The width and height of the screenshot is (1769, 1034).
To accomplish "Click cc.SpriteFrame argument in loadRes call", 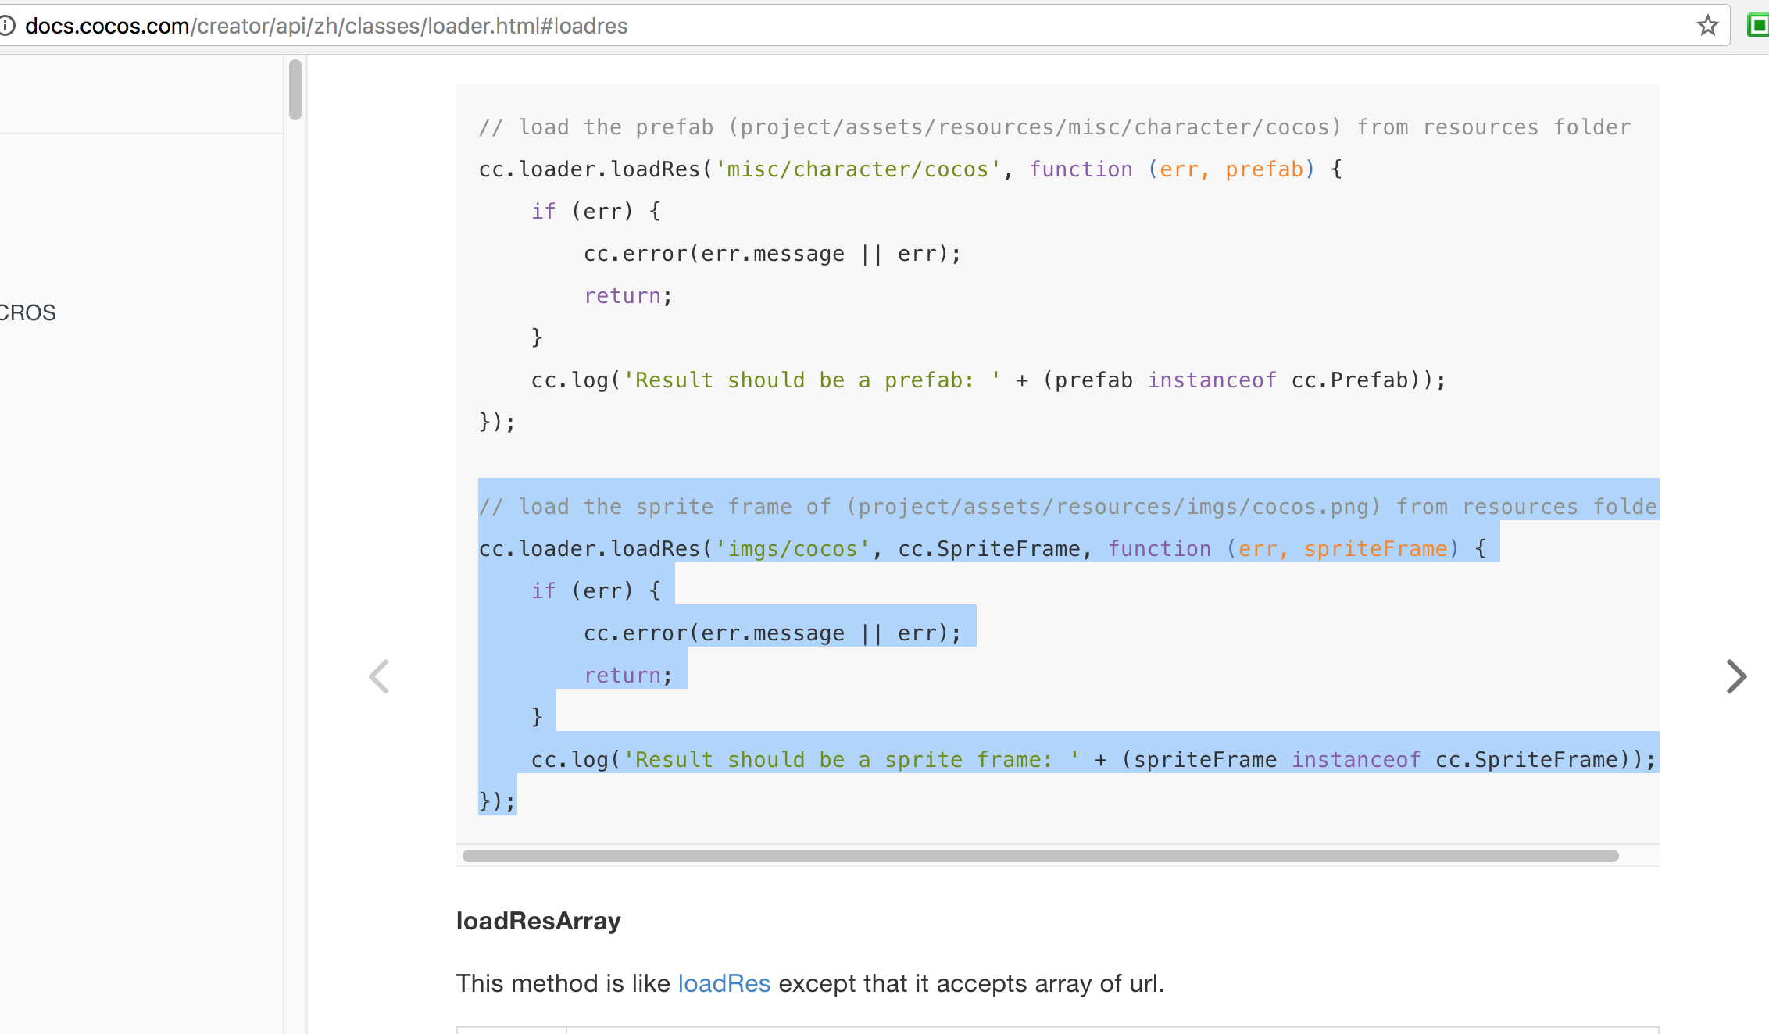I will (988, 549).
